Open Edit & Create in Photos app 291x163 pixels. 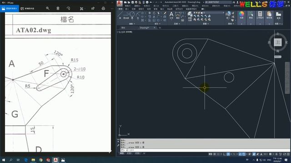tap(81, 9)
